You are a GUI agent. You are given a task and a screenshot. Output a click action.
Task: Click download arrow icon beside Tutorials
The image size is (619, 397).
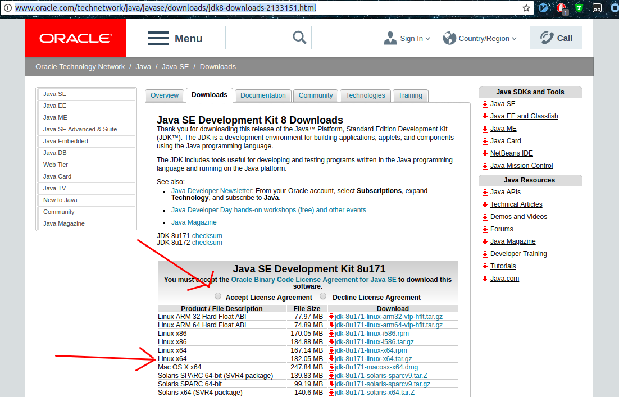point(485,266)
